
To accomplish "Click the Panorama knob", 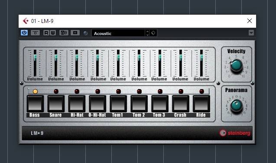I will click(237, 105).
